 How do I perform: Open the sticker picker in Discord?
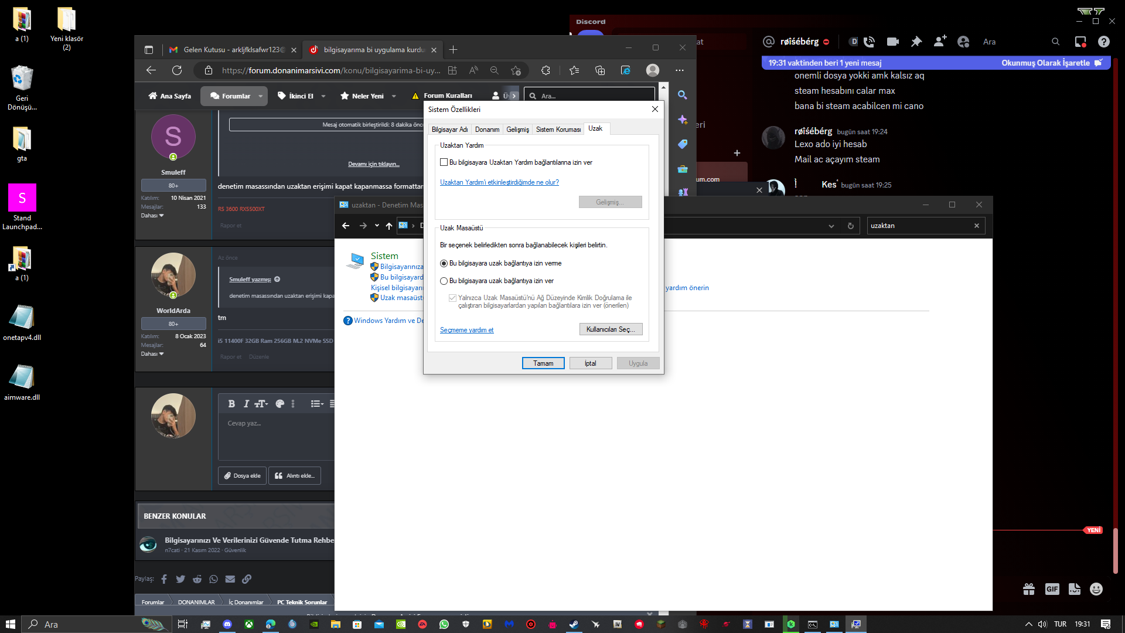point(1074,589)
